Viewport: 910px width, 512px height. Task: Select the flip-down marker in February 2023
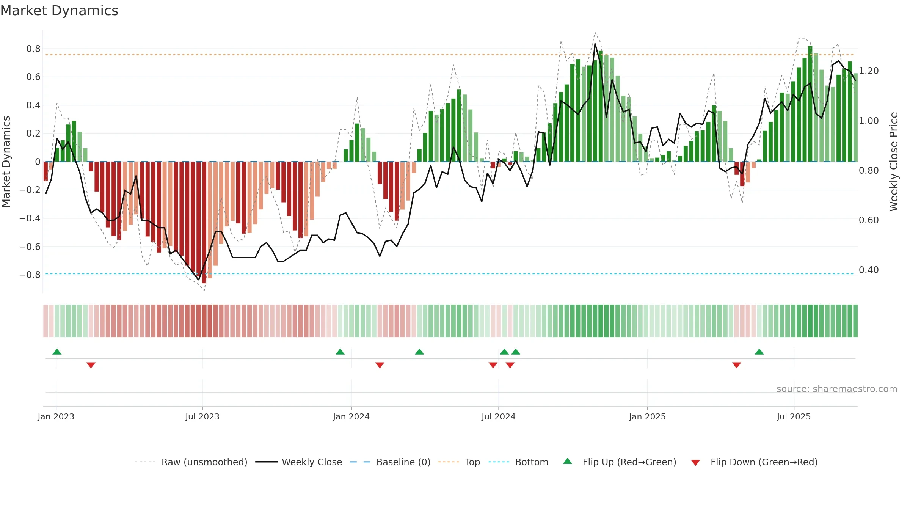[x=91, y=365]
